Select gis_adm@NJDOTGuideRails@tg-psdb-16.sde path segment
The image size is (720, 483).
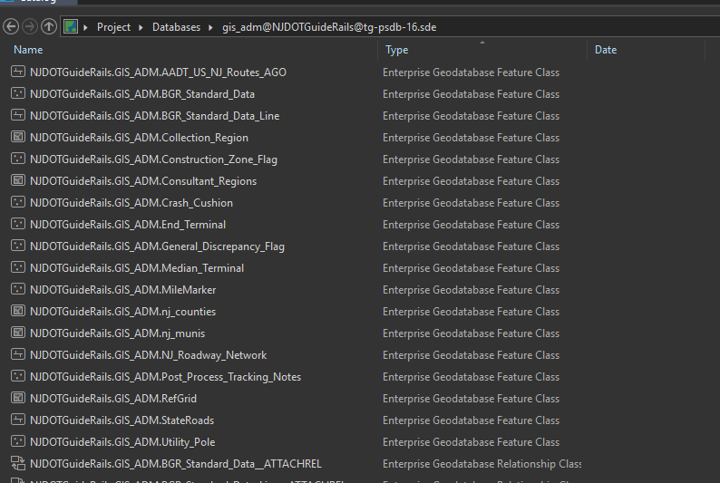tap(329, 27)
